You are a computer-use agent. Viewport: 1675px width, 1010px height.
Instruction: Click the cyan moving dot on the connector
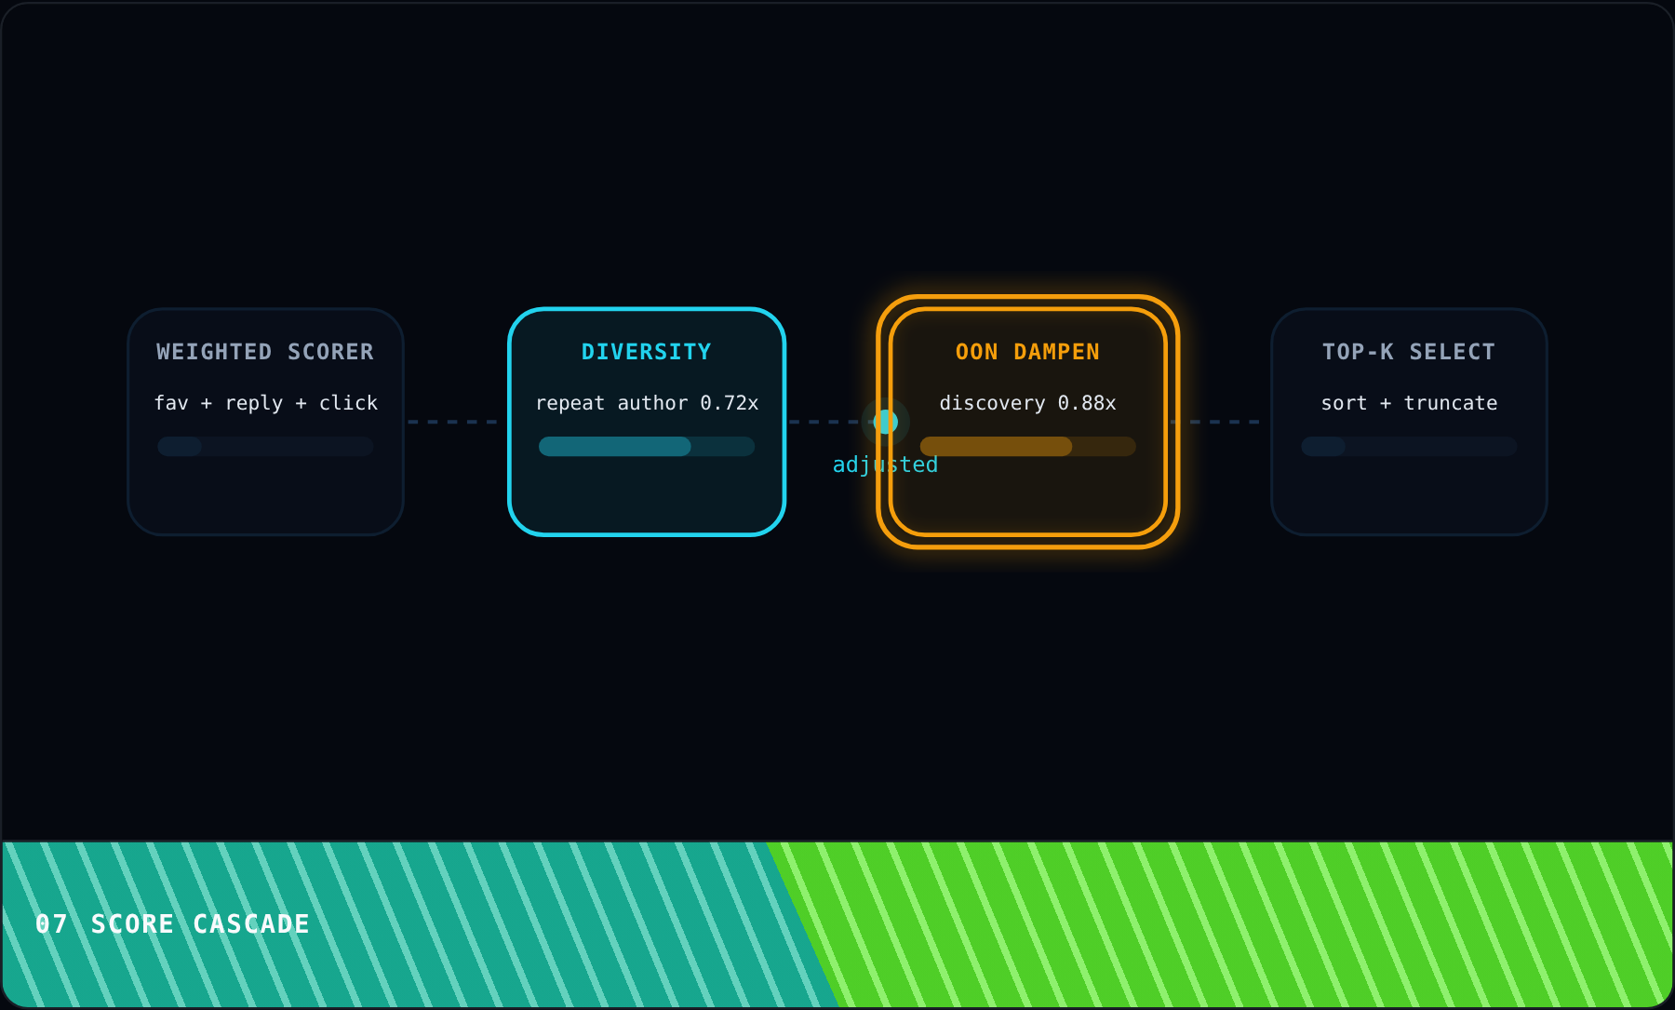886,422
